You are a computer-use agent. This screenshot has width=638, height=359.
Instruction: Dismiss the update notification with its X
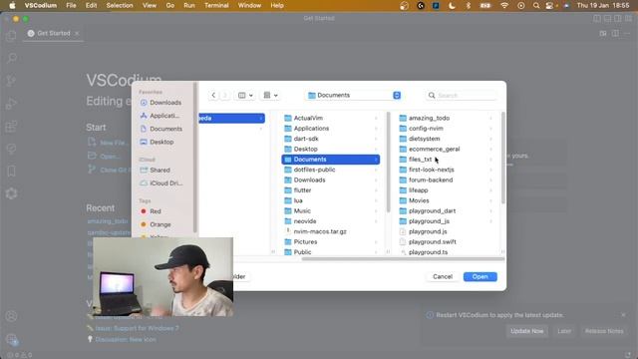coord(623,315)
